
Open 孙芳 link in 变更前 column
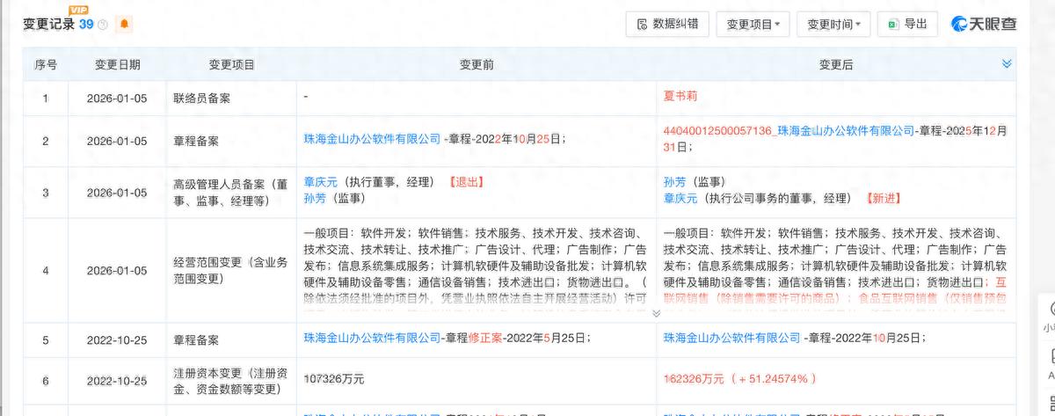315,199
